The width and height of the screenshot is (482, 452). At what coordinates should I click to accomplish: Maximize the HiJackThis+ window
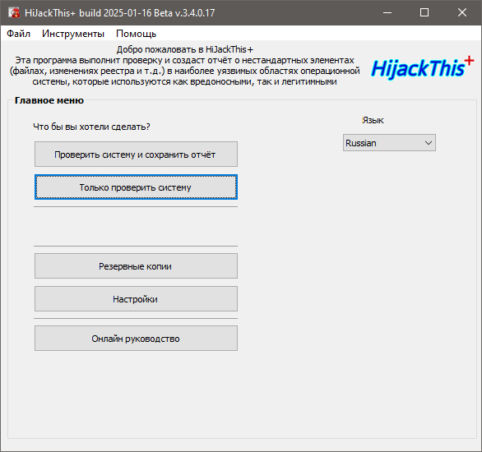(424, 12)
